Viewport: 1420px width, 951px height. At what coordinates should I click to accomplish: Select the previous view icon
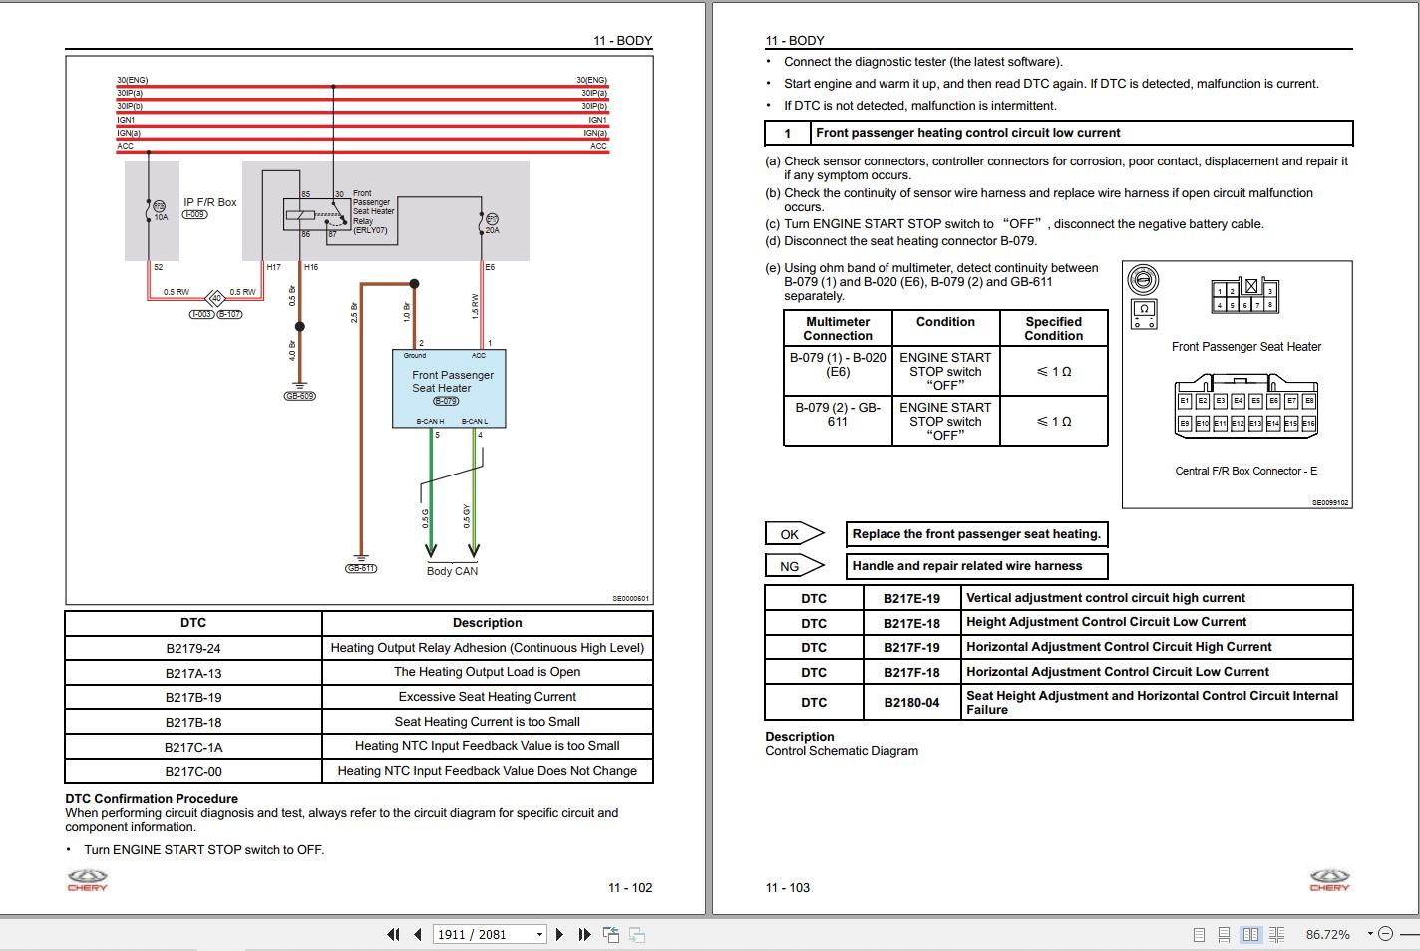coord(609,934)
